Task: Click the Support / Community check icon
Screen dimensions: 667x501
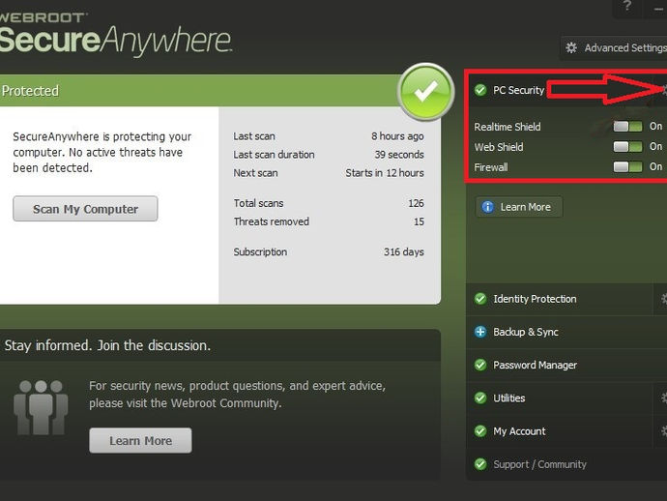Action: coord(480,464)
